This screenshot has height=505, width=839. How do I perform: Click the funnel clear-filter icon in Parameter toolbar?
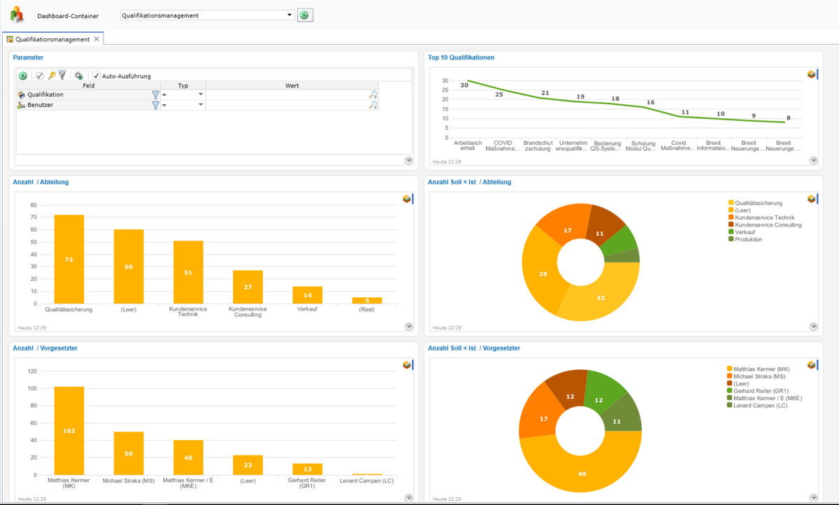[x=62, y=76]
